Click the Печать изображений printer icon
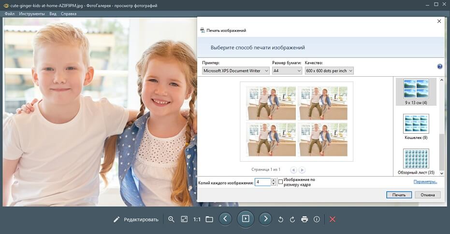Screen dimensions: 450x234 point(203,30)
